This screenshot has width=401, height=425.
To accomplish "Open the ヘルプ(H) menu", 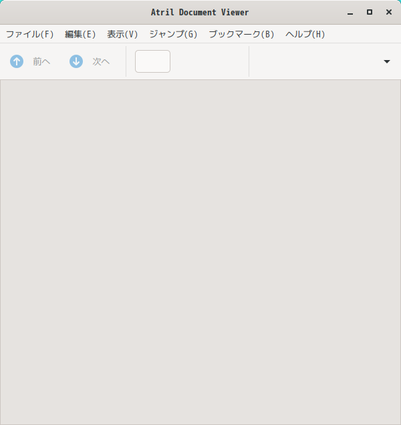I will [305, 34].
